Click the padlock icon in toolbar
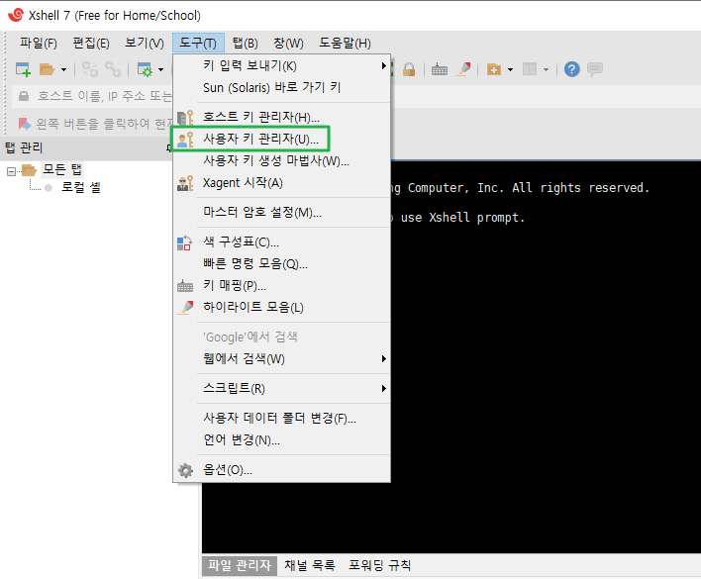The image size is (701, 579). click(409, 69)
